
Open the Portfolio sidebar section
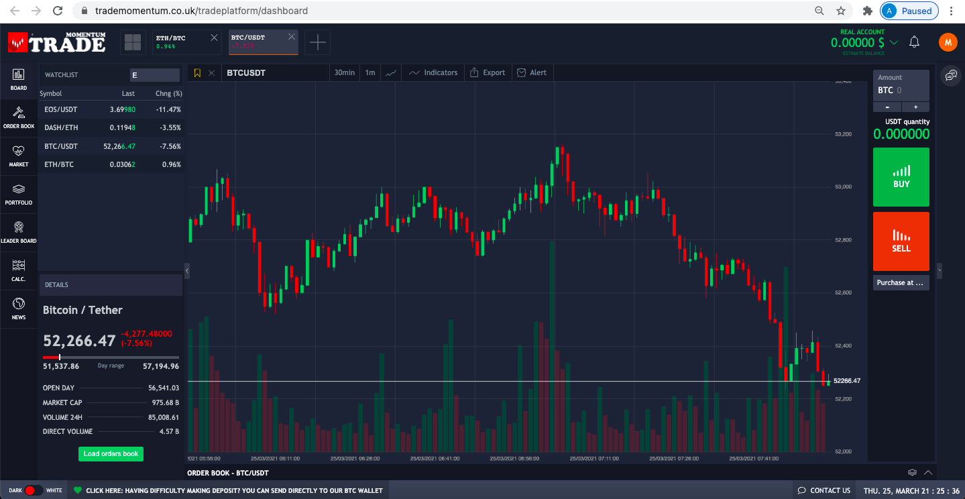19,194
